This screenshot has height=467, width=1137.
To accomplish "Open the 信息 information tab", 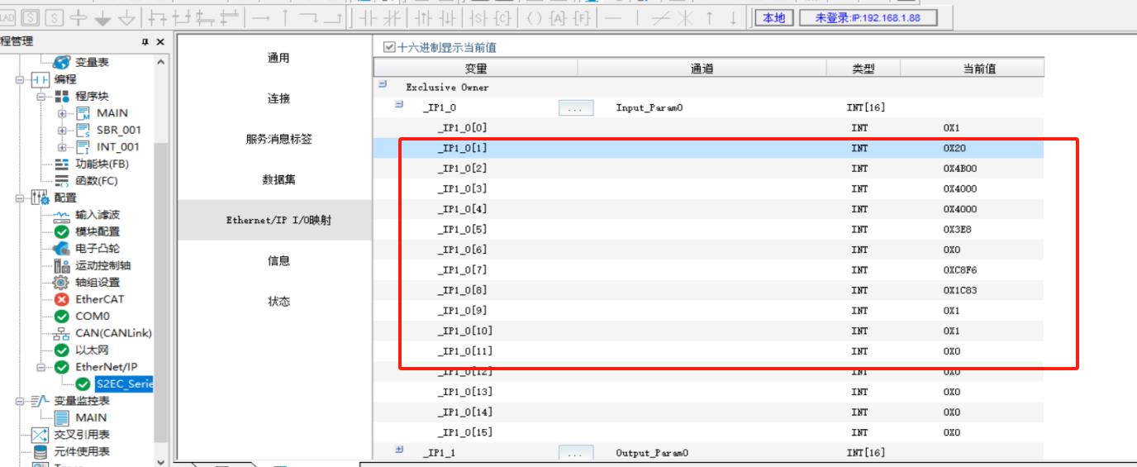I will pos(279,261).
